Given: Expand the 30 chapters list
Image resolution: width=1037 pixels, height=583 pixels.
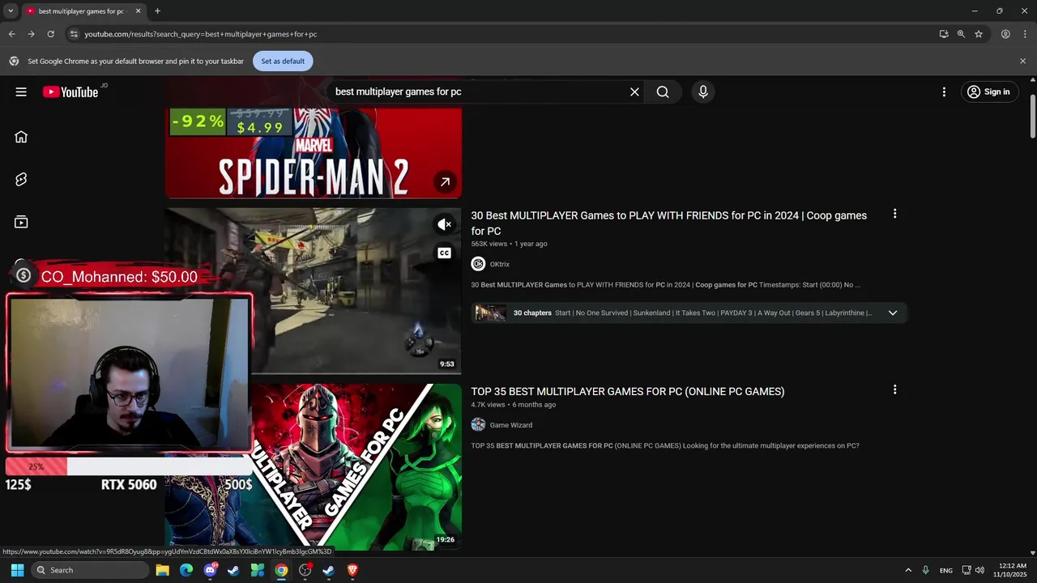Looking at the screenshot, I should [x=893, y=313].
